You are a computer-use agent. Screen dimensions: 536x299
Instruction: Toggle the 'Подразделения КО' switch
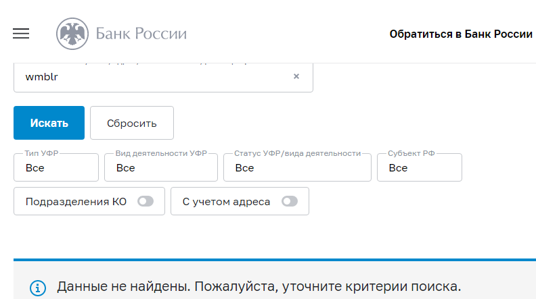(x=145, y=201)
